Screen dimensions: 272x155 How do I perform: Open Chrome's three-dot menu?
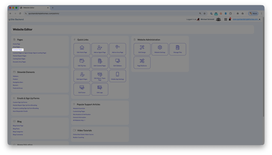pos(261,13)
